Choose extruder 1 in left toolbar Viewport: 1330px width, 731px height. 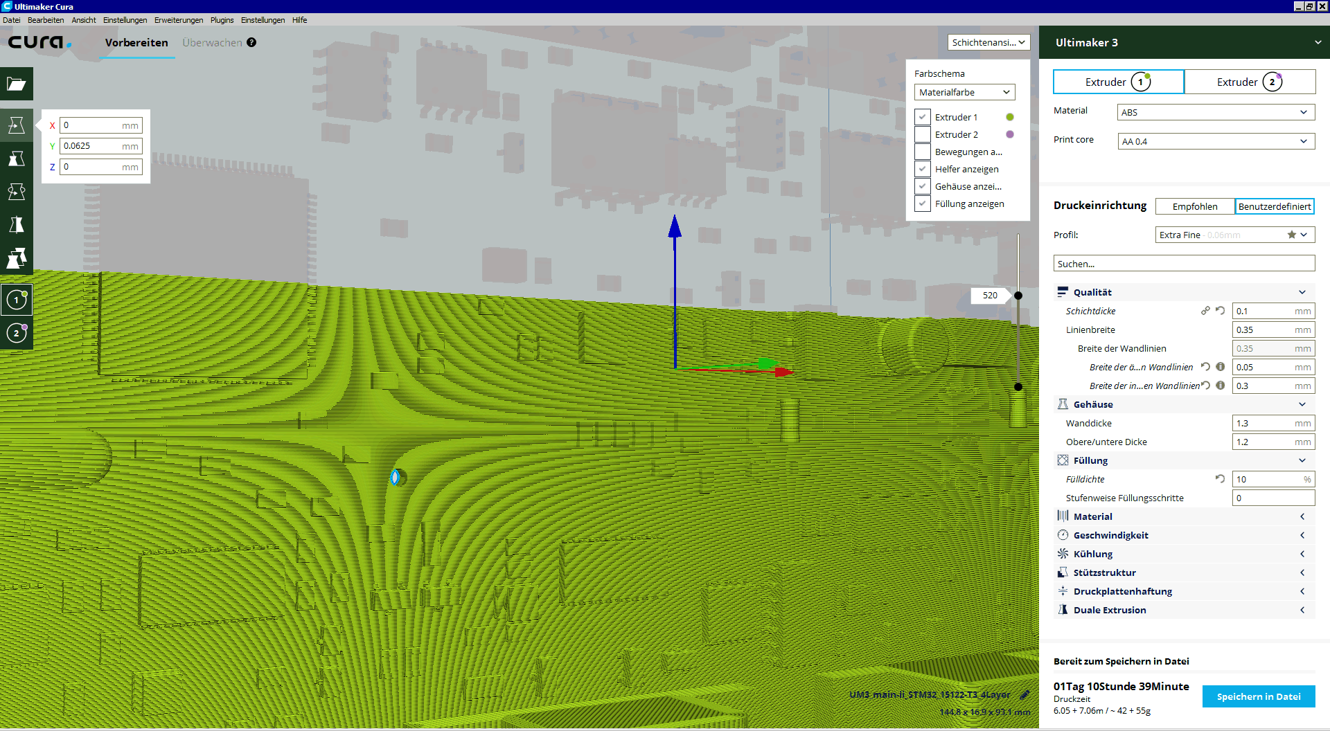[x=17, y=300]
